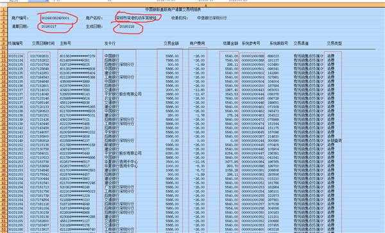The height and width of the screenshot is (233, 385).
Task: Click 平安银行股份有限公司 in row 21
Action: 123,94
